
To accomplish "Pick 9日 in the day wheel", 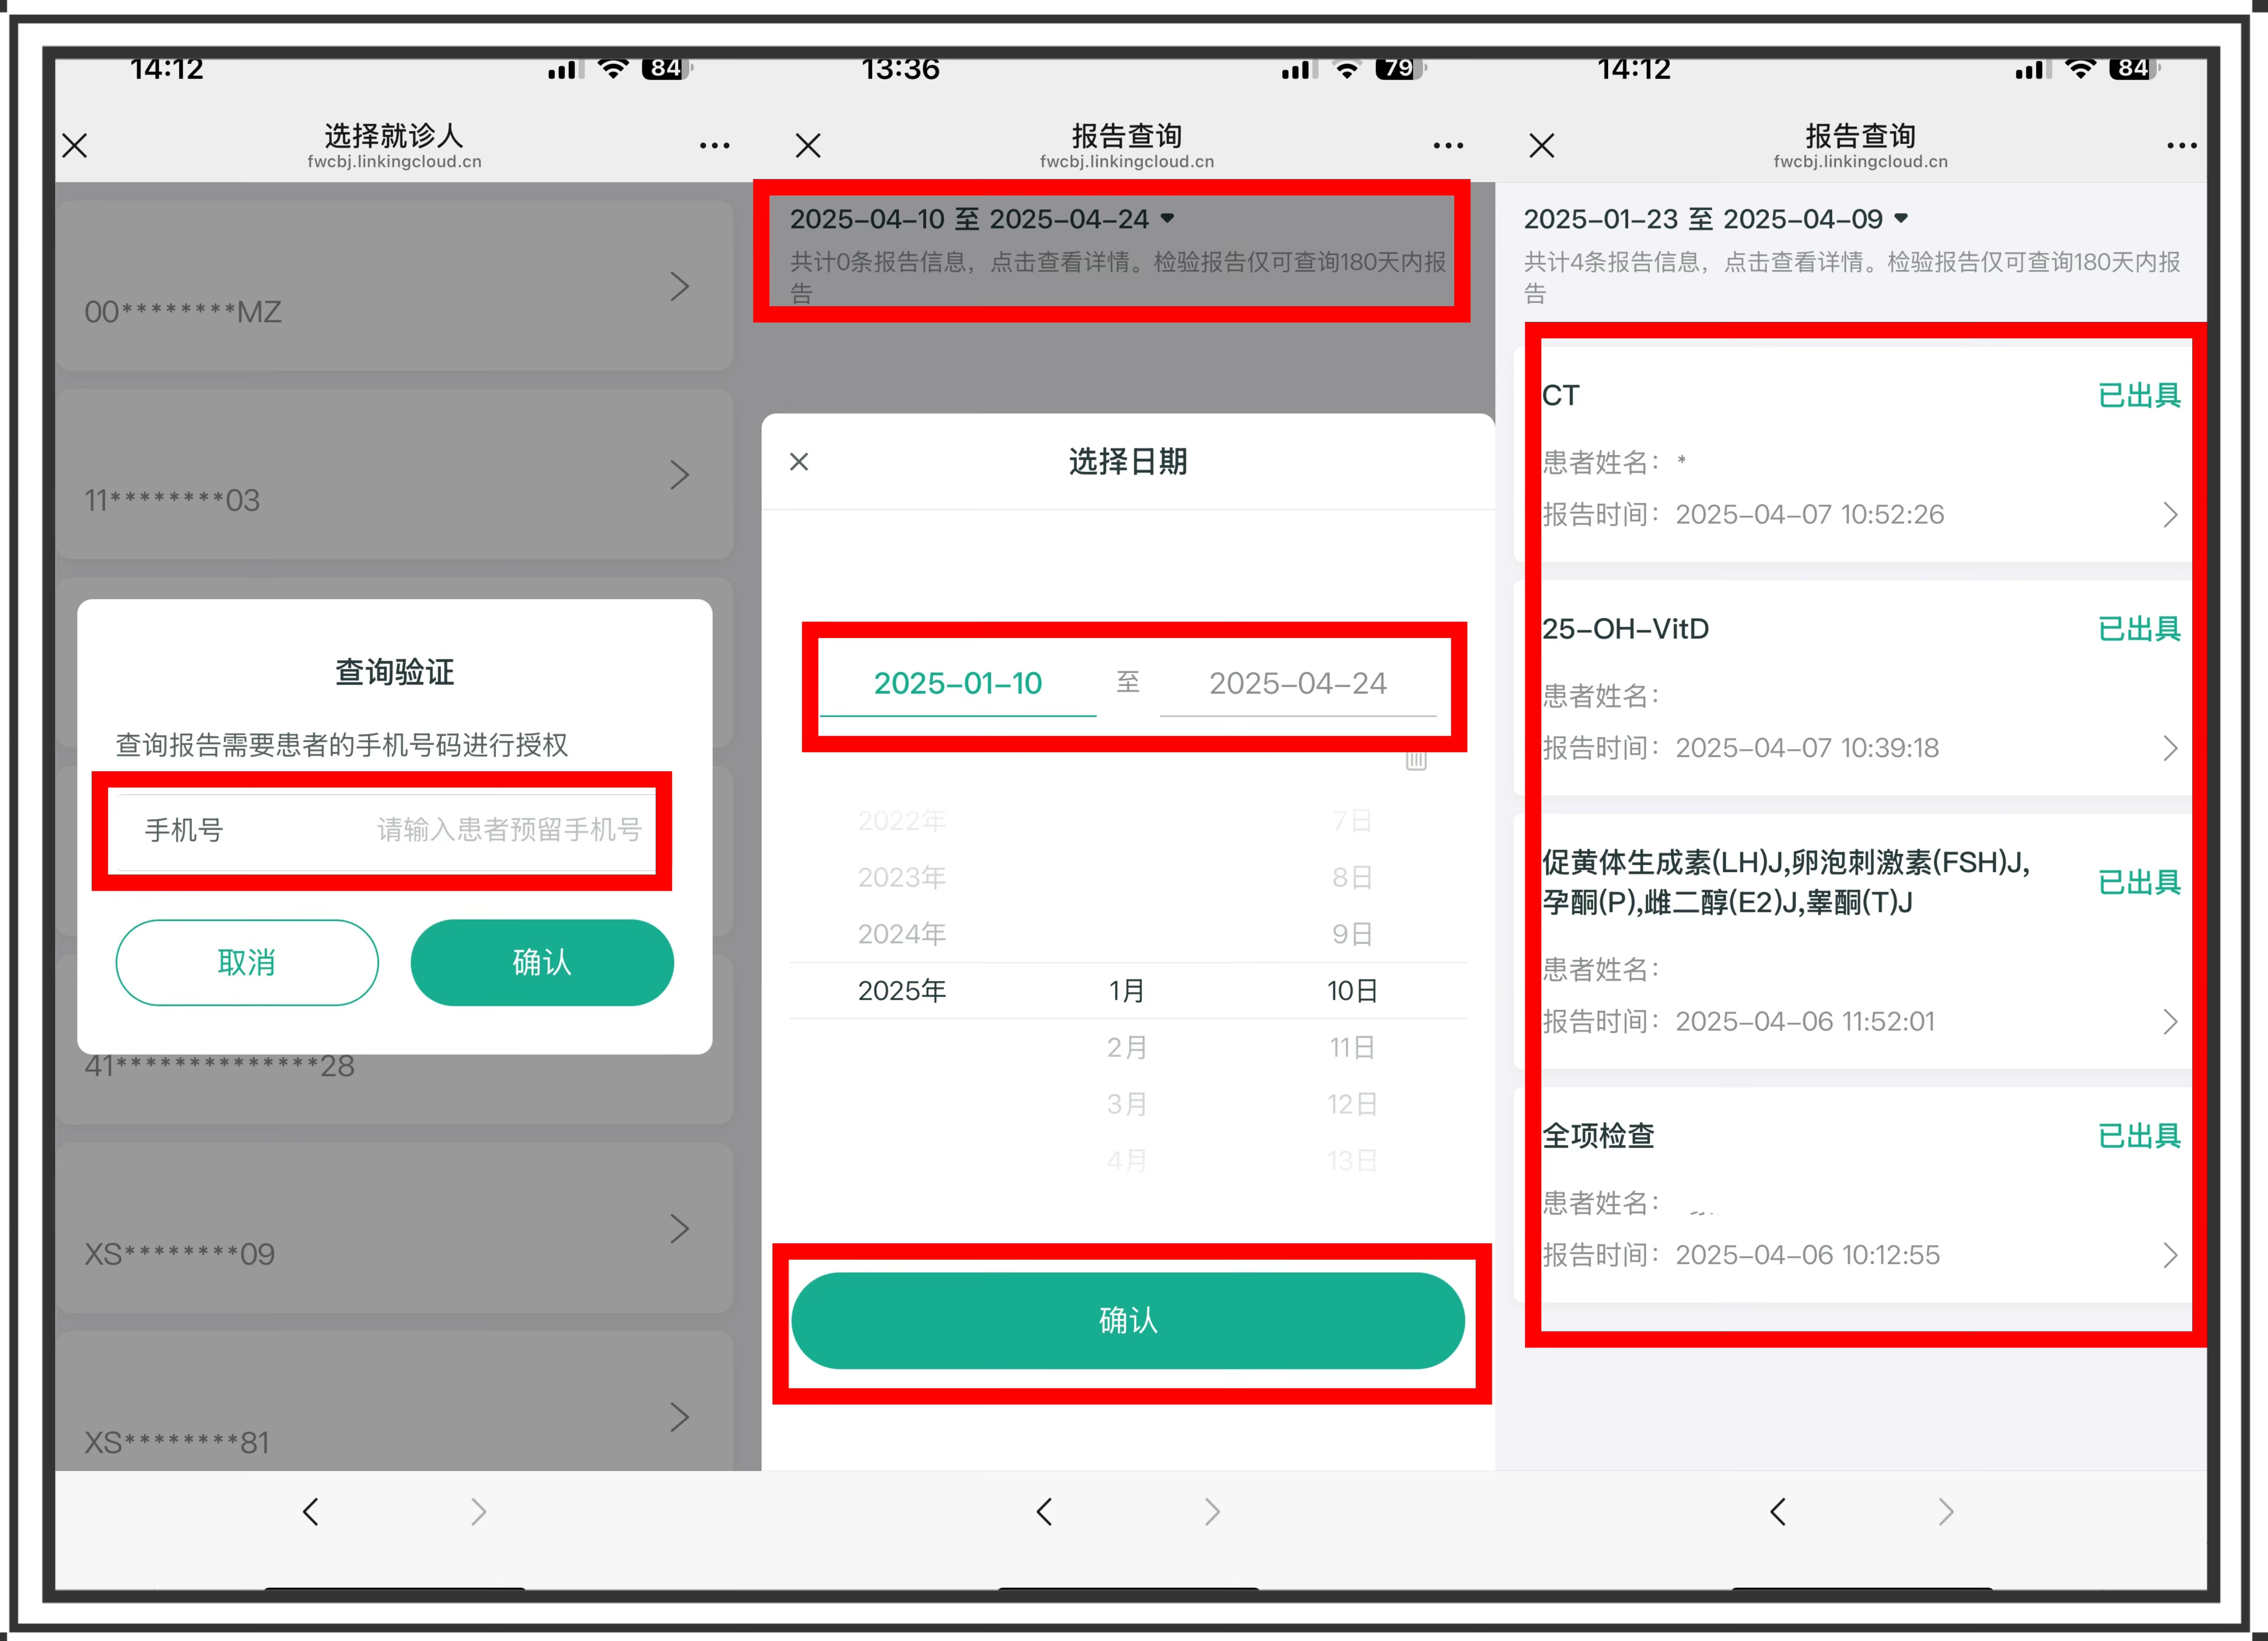I will [x=1352, y=934].
